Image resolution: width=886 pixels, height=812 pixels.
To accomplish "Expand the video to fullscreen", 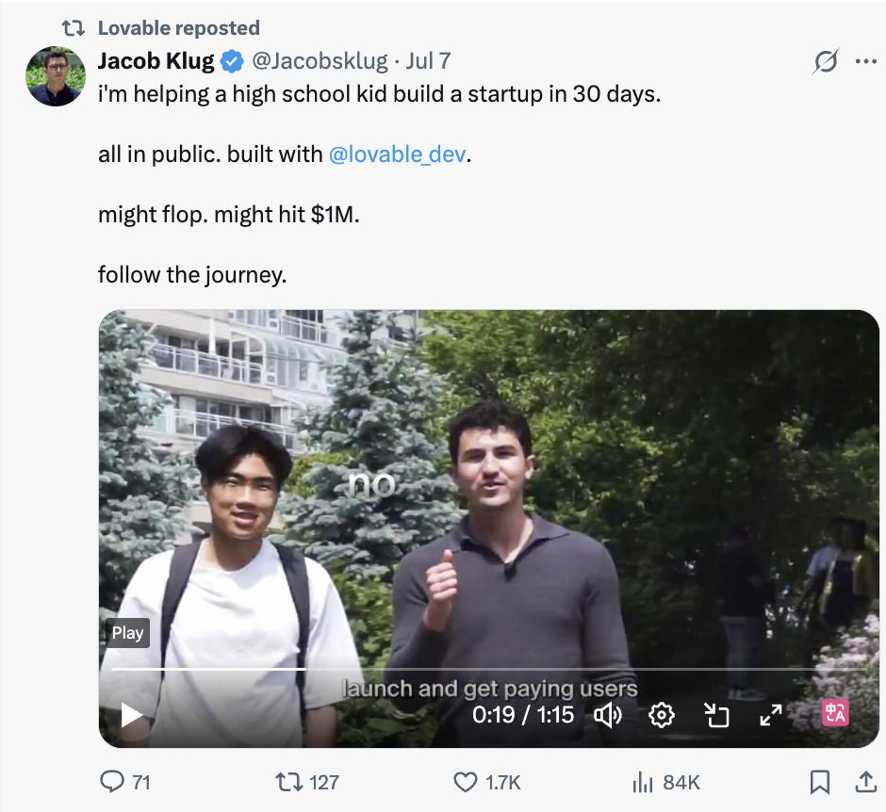I will [x=771, y=715].
